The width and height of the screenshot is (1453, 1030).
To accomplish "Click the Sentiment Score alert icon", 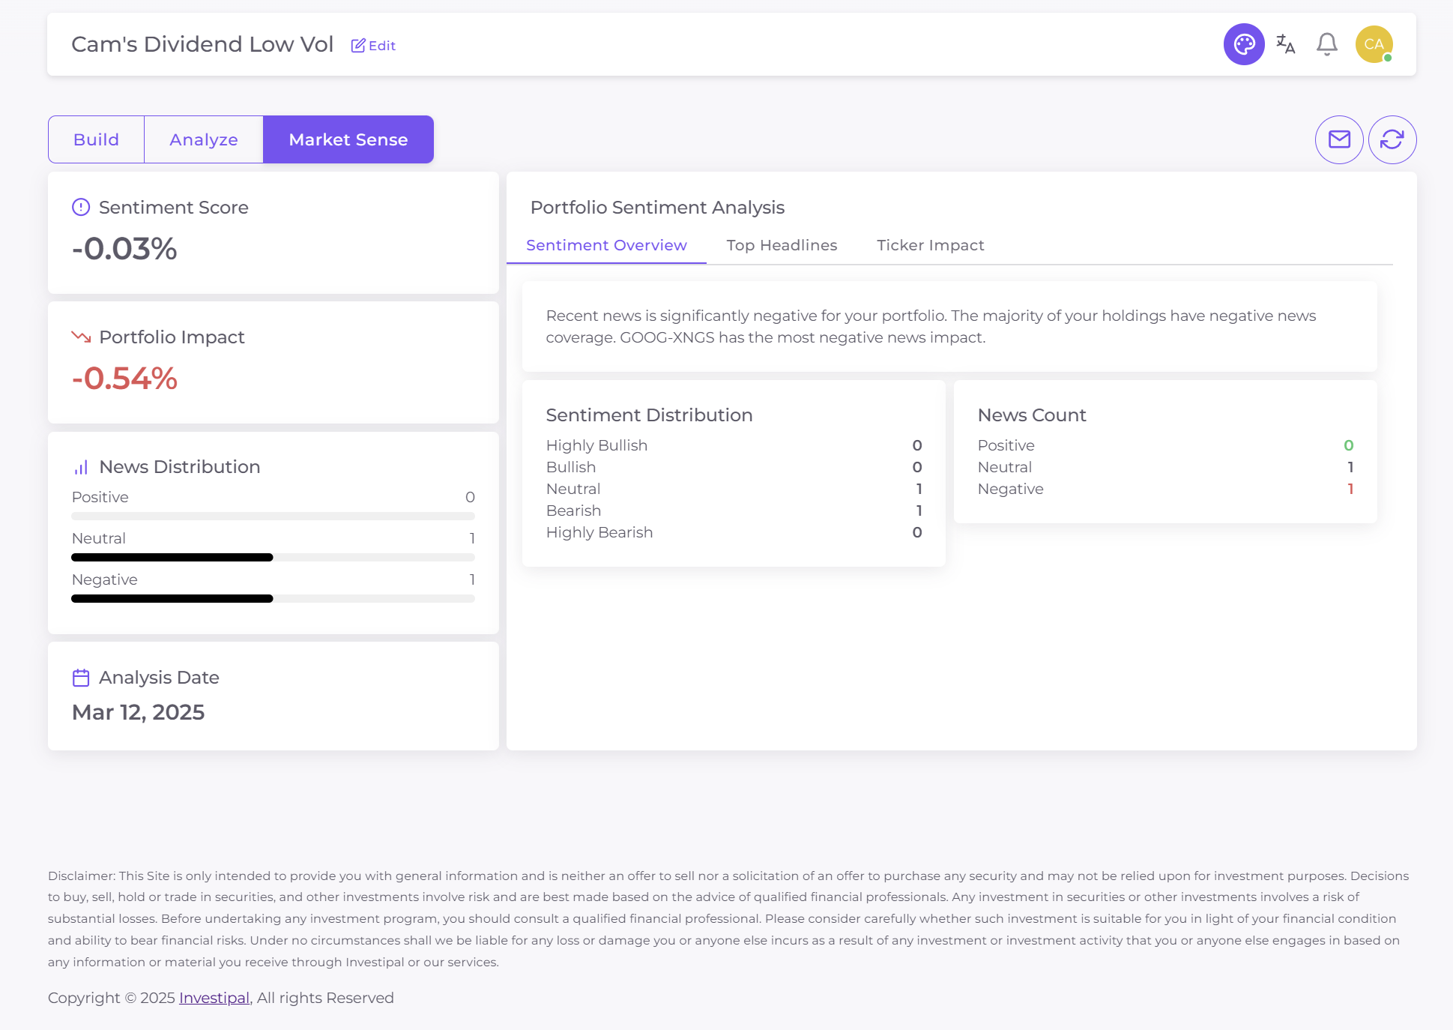I will [x=81, y=207].
